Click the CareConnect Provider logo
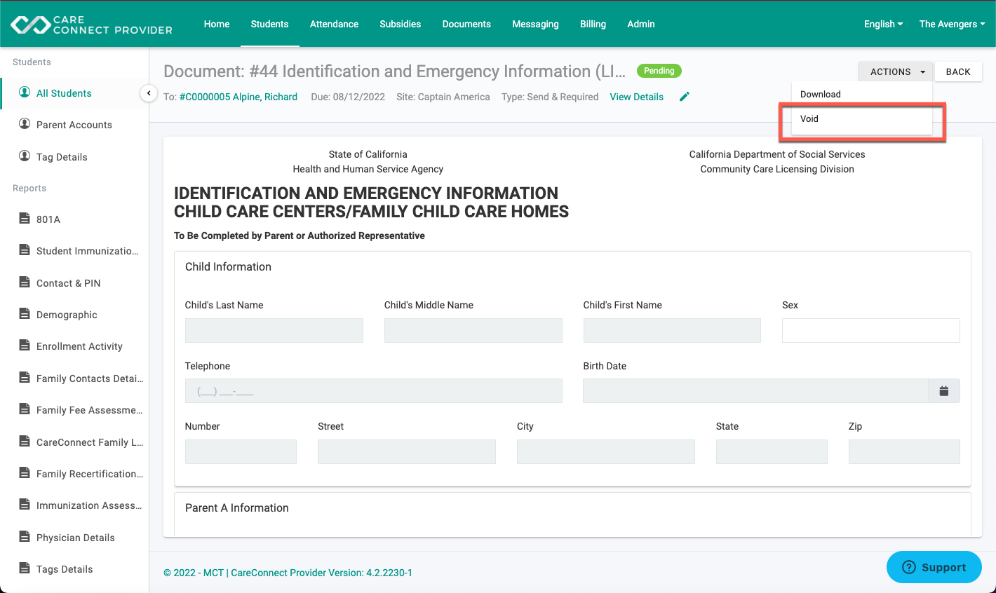 click(91, 25)
